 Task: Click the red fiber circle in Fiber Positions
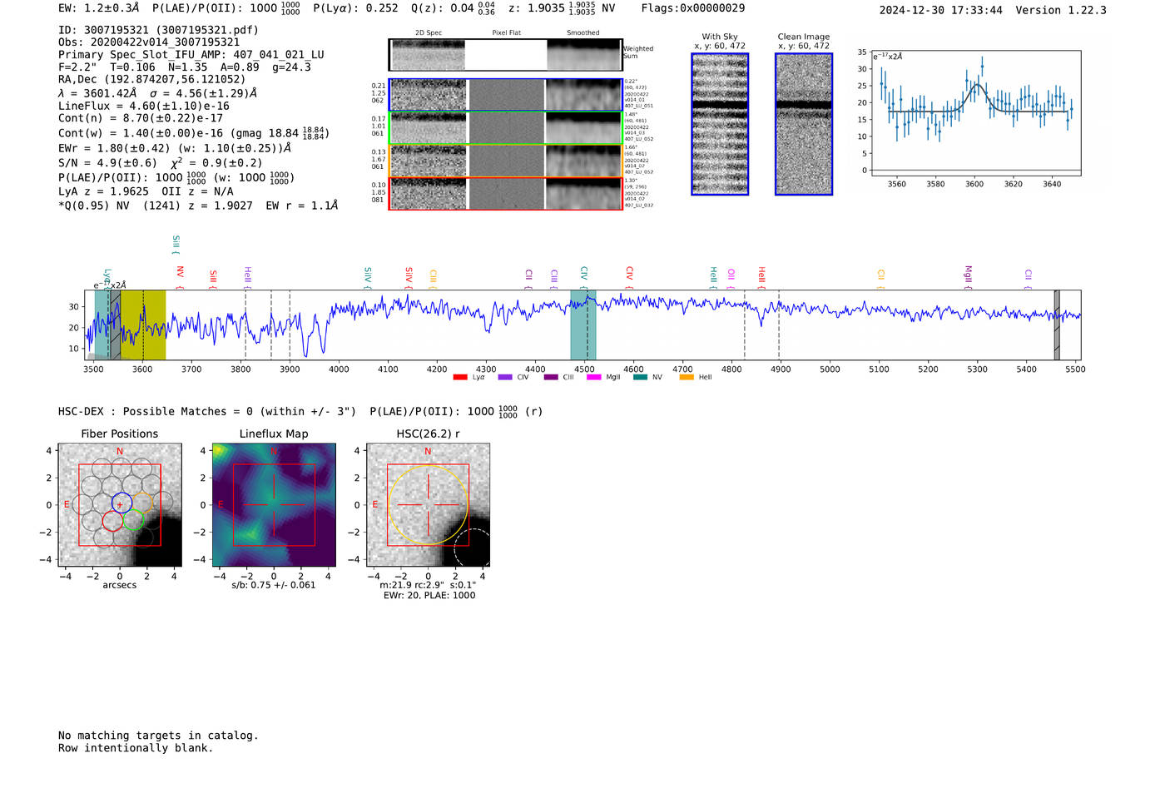[113, 522]
